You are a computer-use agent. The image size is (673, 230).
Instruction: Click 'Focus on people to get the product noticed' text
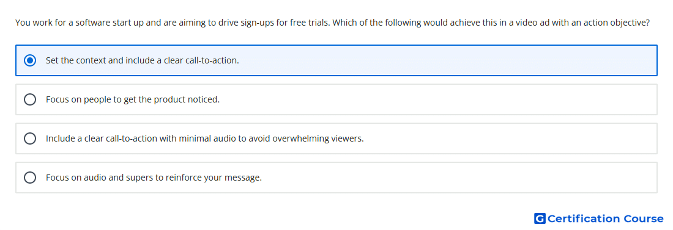tap(133, 99)
